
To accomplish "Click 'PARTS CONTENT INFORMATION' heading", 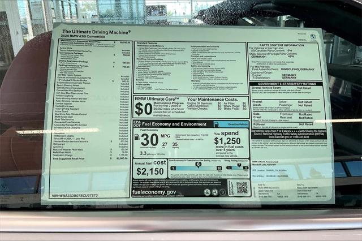I will coord(282,45).
